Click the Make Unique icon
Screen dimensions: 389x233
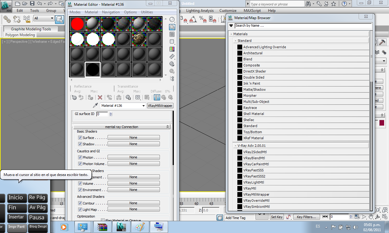point(119,97)
